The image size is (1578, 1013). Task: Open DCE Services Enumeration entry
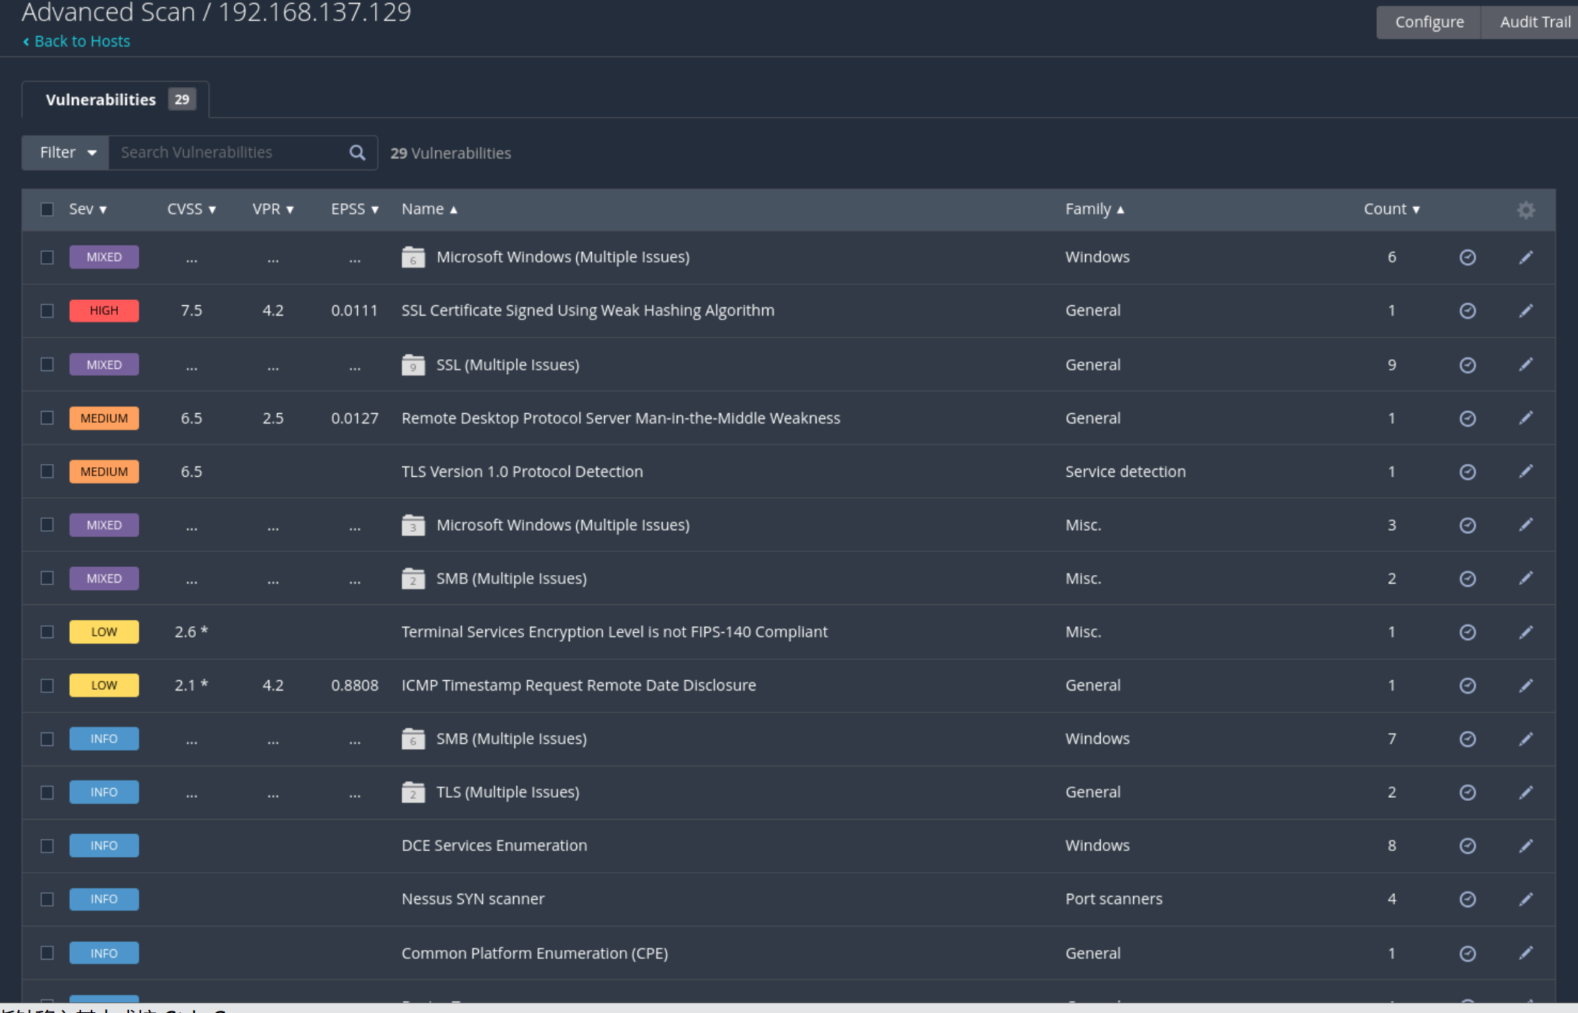click(x=494, y=846)
